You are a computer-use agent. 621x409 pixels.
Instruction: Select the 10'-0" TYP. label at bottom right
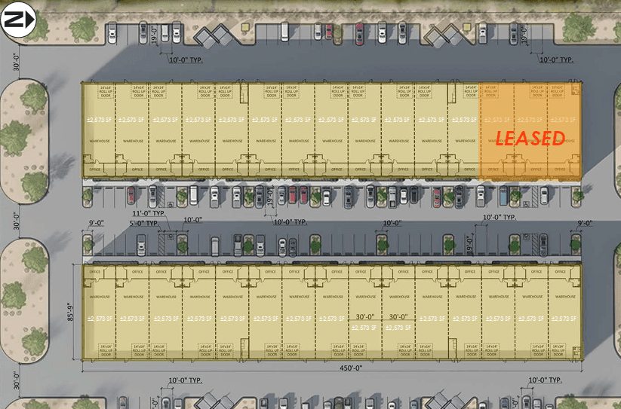(x=545, y=380)
